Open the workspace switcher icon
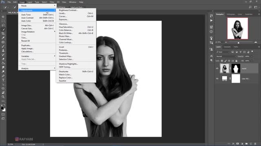The width and height of the screenshot is (261, 146). click(x=256, y=7)
